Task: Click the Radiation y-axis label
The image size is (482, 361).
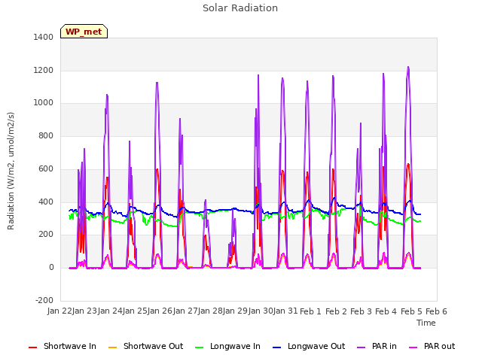Action: pos(11,171)
